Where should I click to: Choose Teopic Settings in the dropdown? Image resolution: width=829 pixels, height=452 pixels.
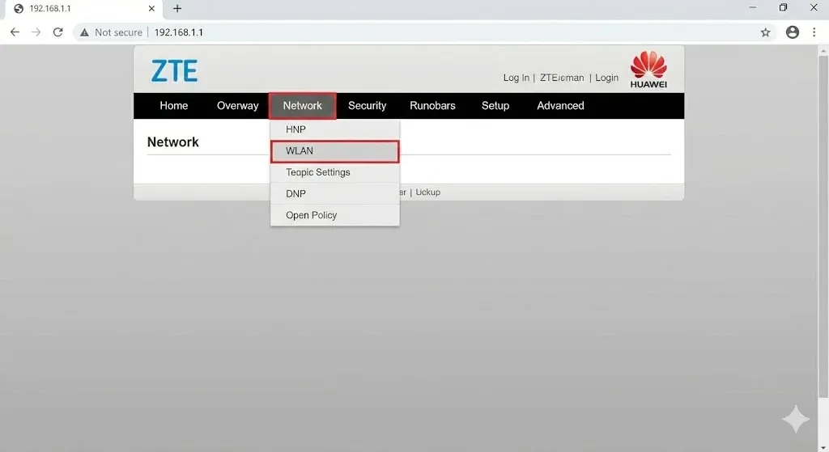pos(334,173)
